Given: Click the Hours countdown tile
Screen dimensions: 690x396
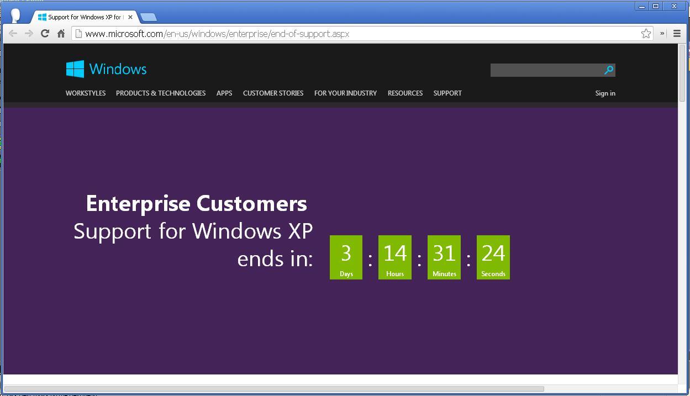Looking at the screenshot, I should click(395, 257).
